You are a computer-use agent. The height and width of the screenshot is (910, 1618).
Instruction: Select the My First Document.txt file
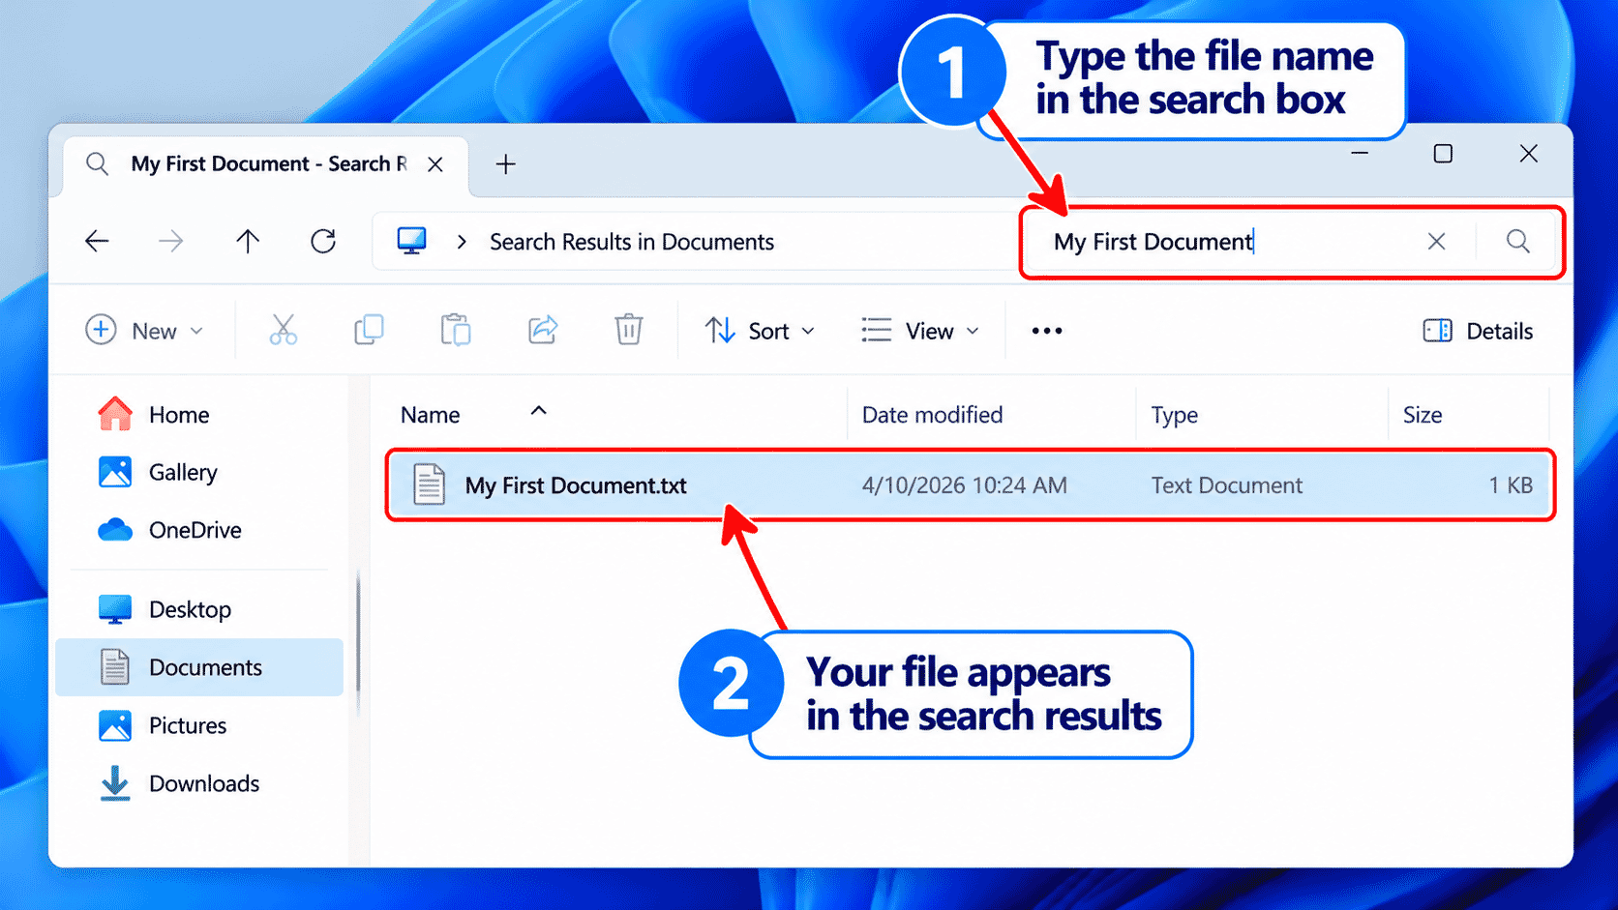coord(971,485)
